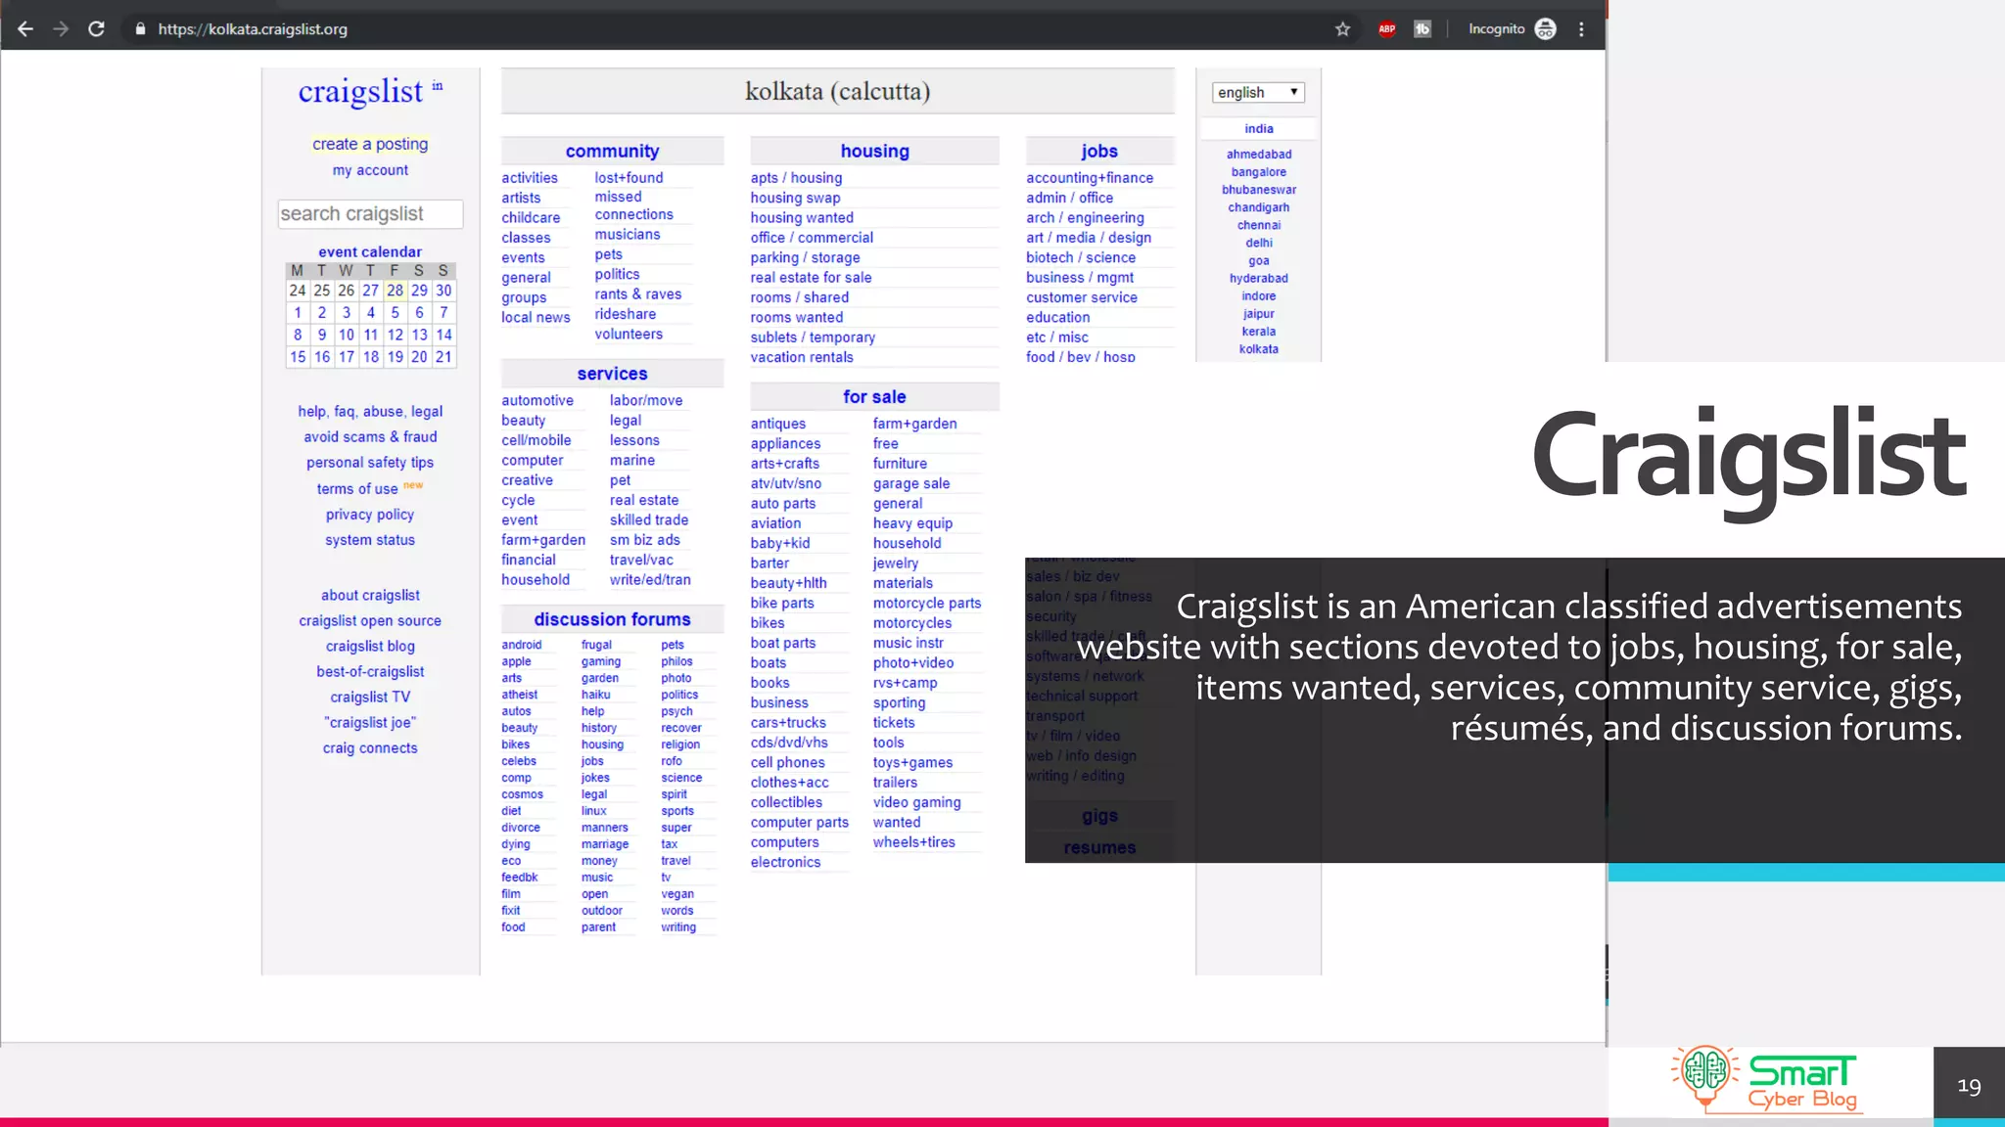Choose bangalore from india city list
Screen dimensions: 2005x1127
coord(1258,172)
